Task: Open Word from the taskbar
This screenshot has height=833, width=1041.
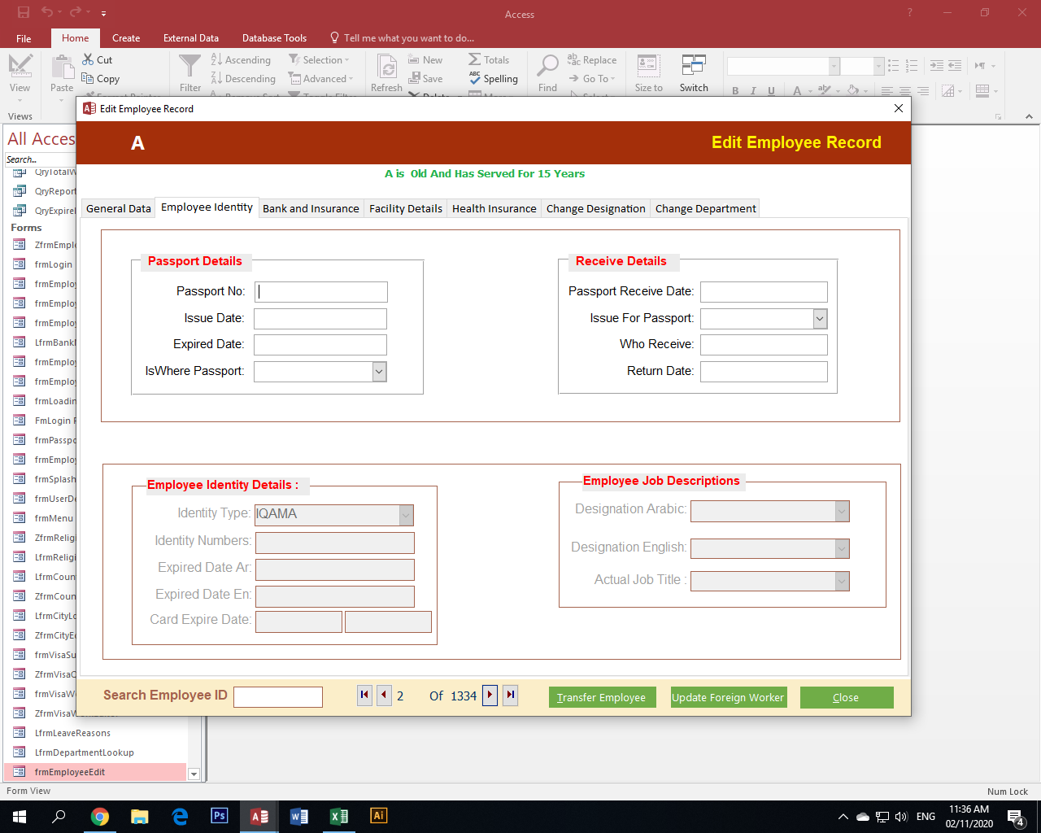Action: (x=299, y=817)
